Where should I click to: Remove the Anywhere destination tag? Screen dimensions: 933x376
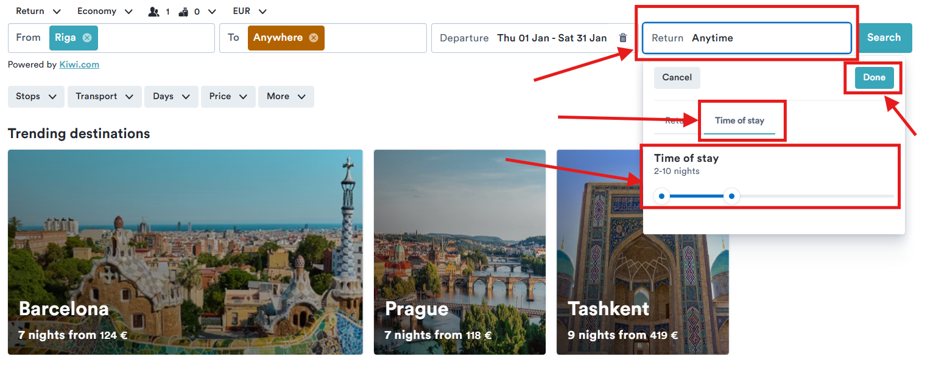(314, 38)
